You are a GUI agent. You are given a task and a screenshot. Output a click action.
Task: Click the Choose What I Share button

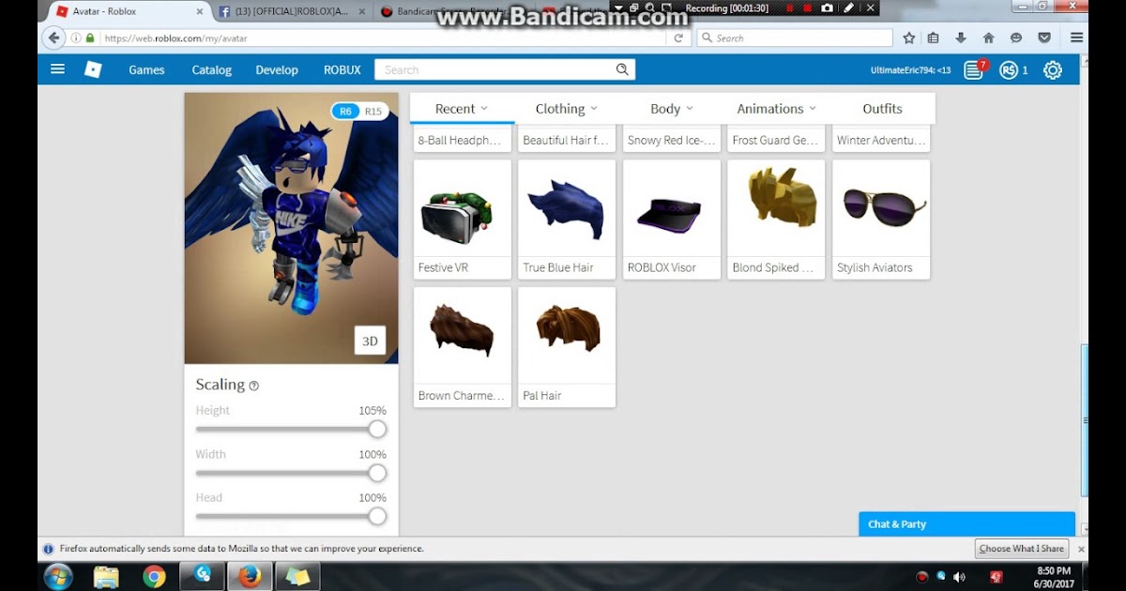(1022, 549)
